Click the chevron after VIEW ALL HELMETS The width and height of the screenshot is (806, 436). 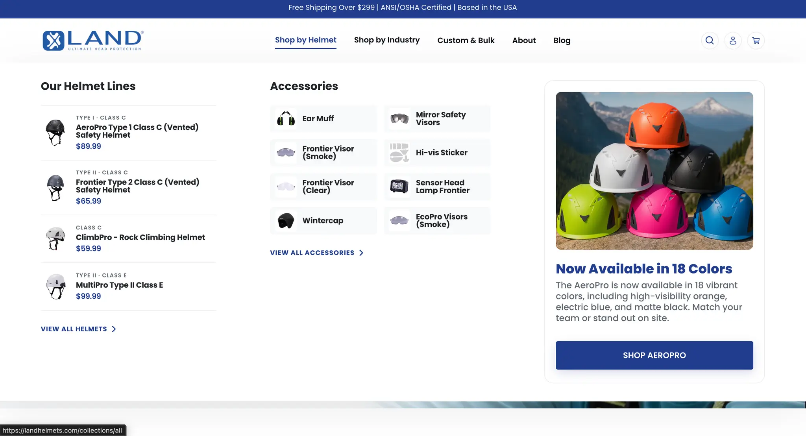[x=114, y=329]
